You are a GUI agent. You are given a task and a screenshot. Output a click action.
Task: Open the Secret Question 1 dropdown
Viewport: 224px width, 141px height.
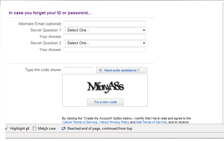[105, 30]
